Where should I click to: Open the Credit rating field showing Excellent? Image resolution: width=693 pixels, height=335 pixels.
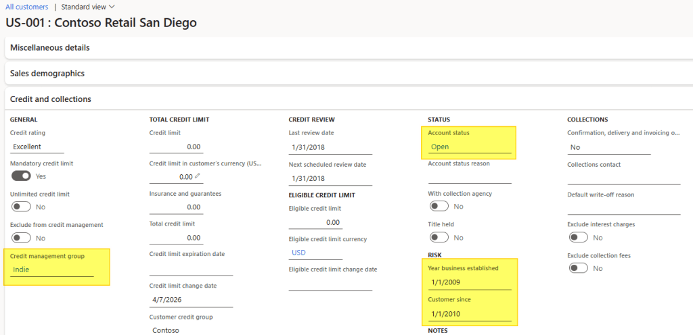37,147
